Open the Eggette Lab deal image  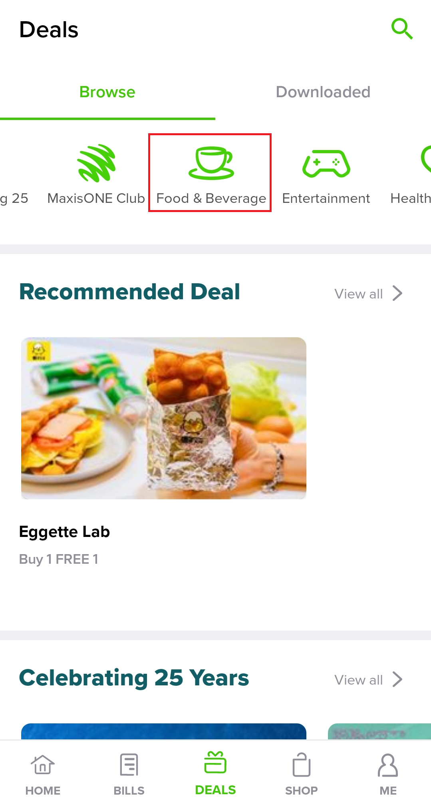coord(164,418)
